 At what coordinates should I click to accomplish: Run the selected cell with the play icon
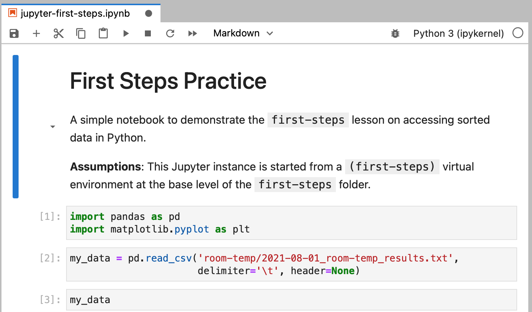(x=126, y=33)
